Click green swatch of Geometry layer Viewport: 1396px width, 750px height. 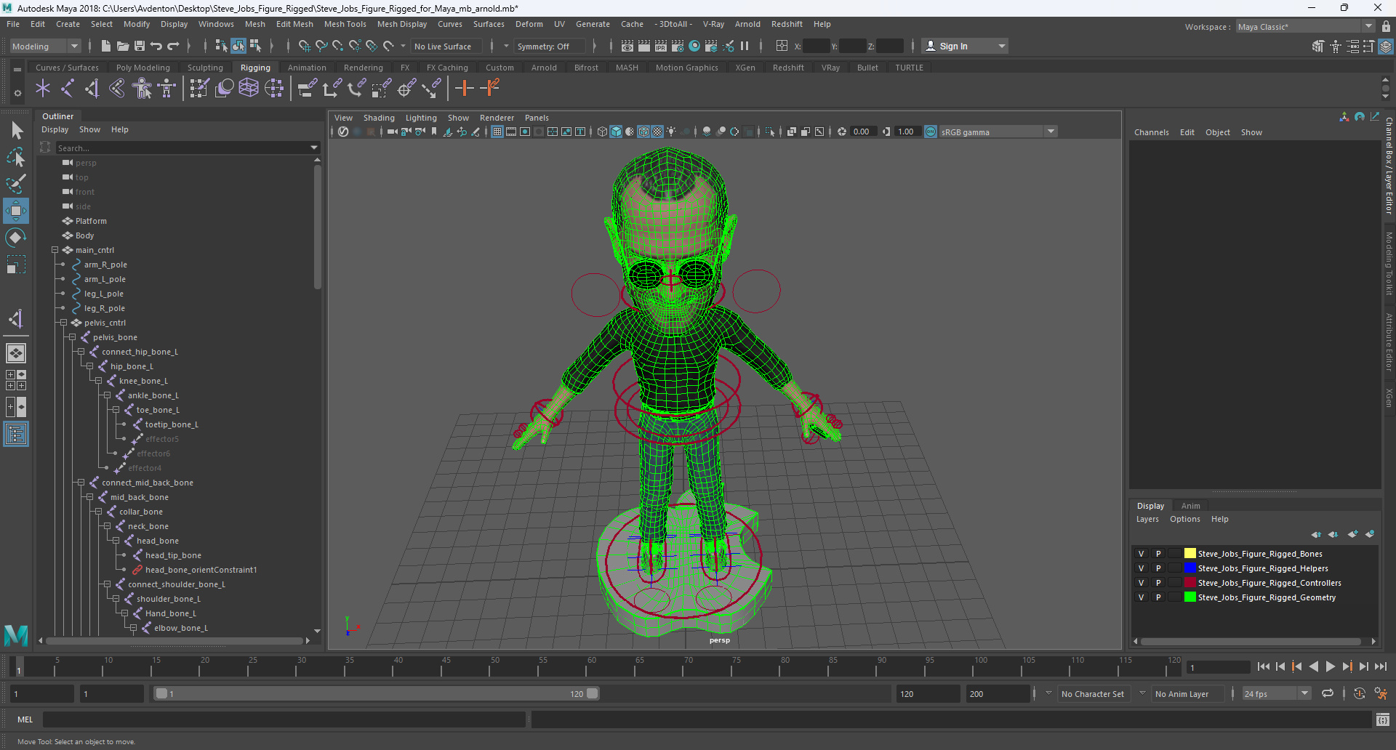tap(1190, 597)
